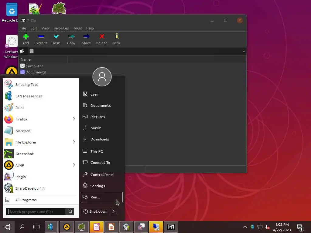Expand File Explorer submenu arrow
Viewport: 311px width, 233px height.
(x=74, y=142)
